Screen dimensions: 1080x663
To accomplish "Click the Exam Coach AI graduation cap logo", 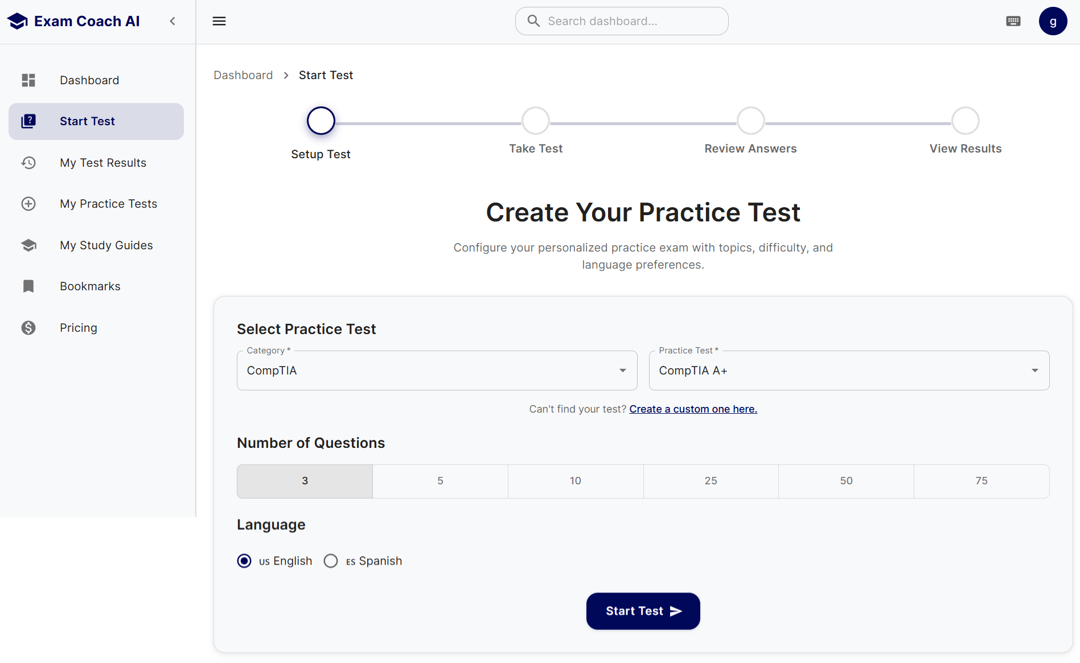I will [x=18, y=21].
